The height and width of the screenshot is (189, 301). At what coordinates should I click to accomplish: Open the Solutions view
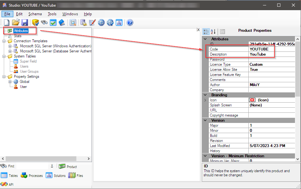point(56,176)
